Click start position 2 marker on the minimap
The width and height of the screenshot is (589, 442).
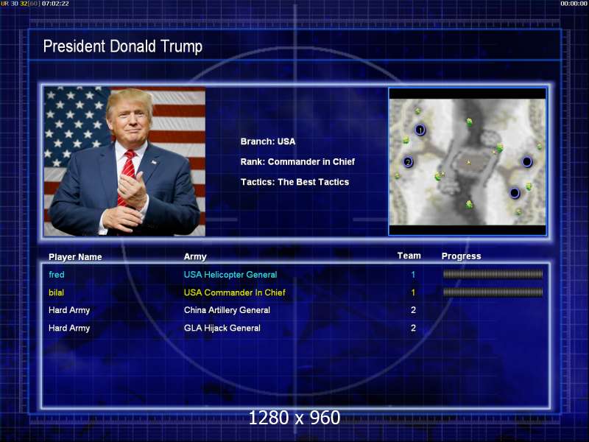408,162
